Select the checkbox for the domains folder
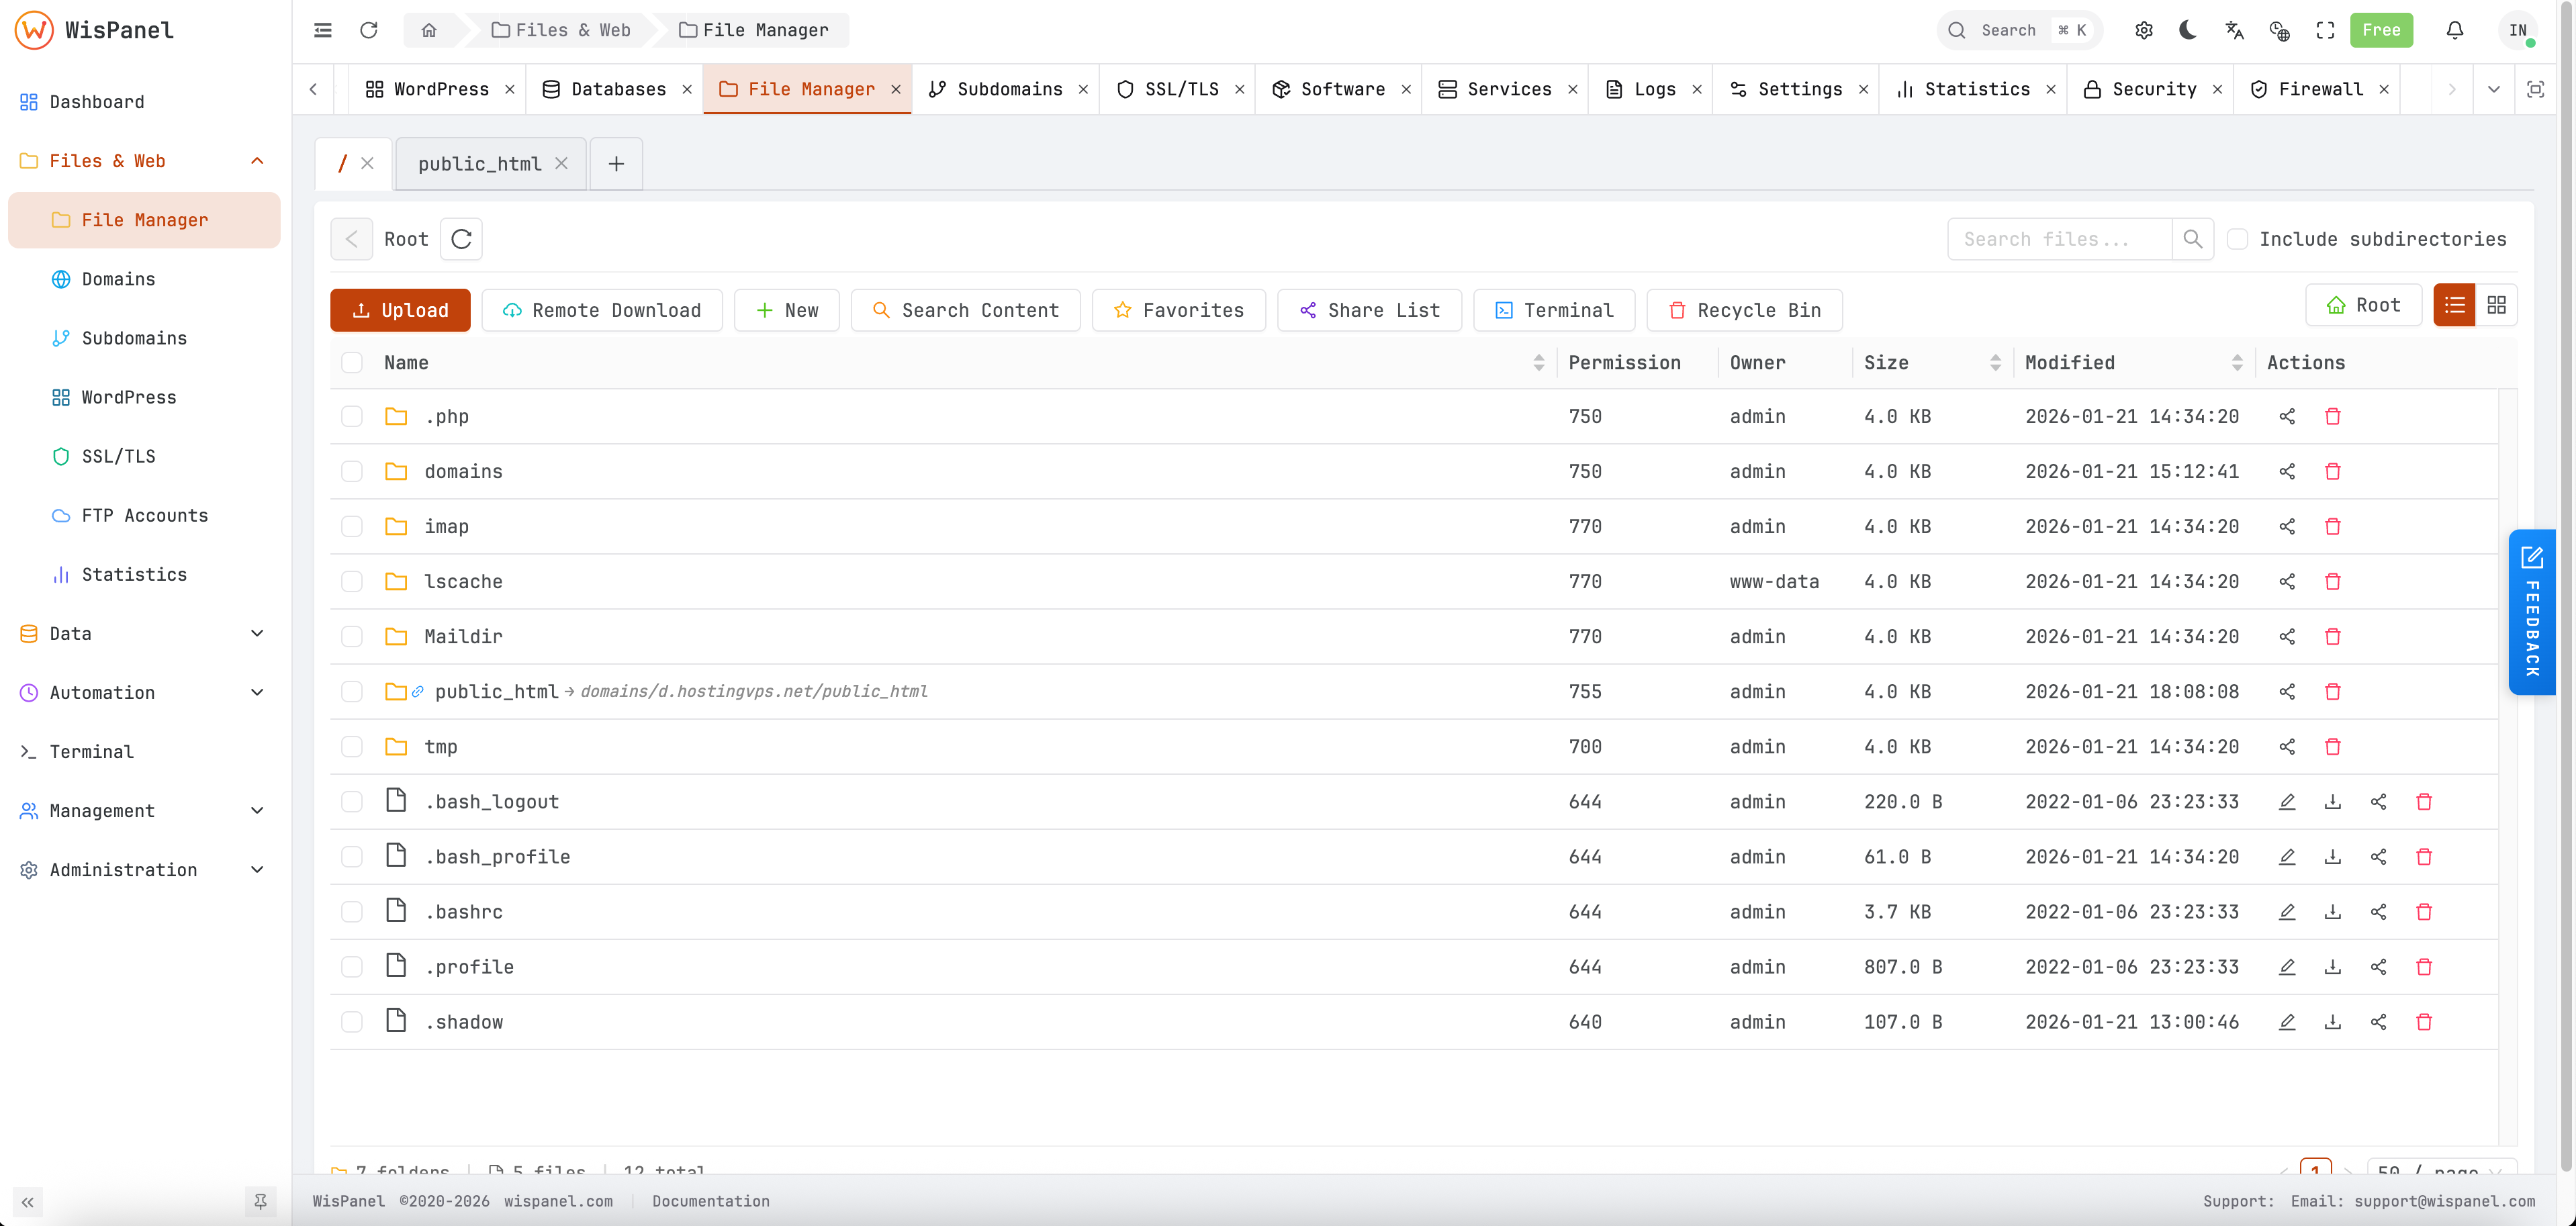2576x1226 pixels. coord(352,471)
